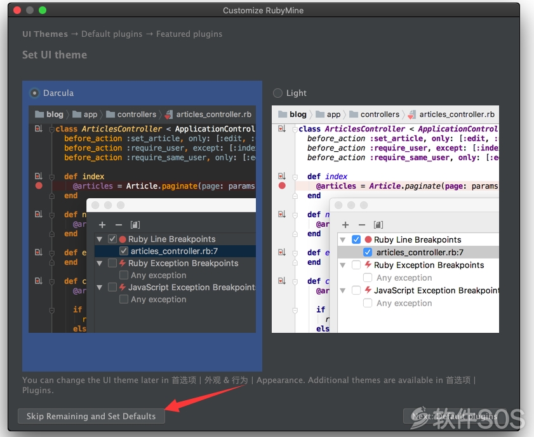Click the blog folder icon in Light preview
The height and width of the screenshot is (437, 534).
pyautogui.click(x=283, y=114)
